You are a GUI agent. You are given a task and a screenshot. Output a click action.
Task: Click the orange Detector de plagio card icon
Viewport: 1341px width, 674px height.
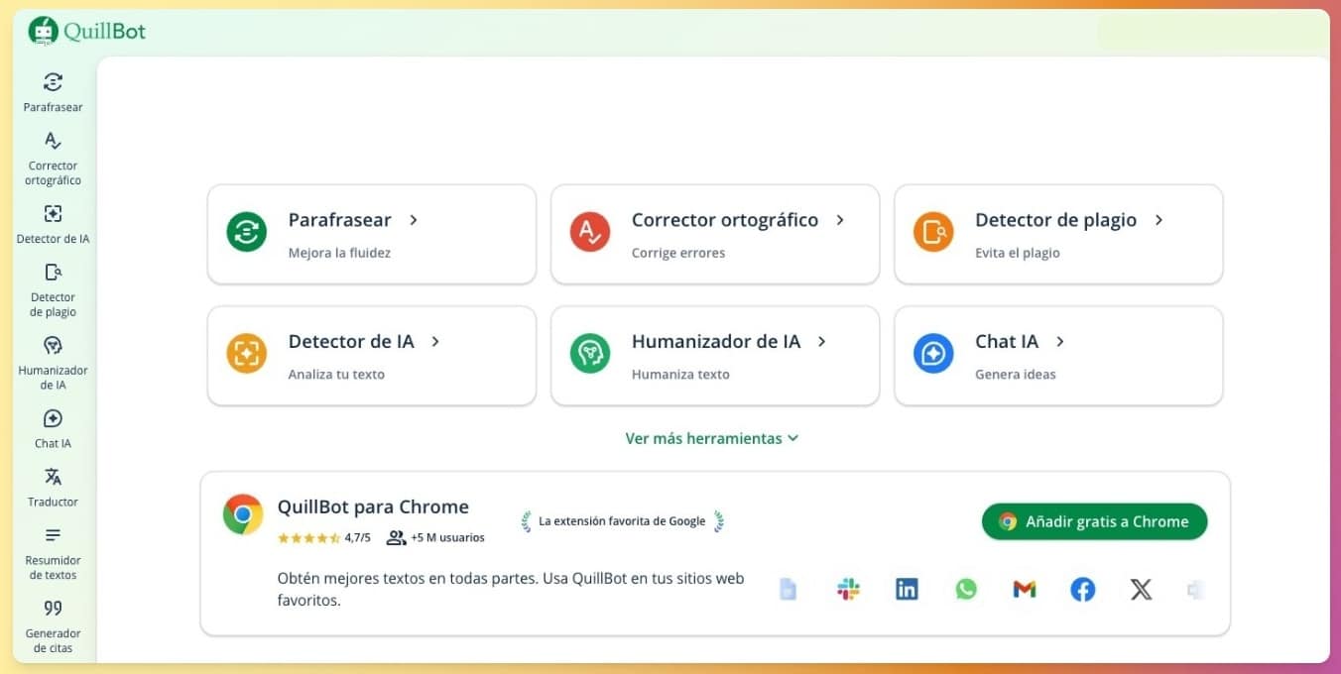(933, 233)
